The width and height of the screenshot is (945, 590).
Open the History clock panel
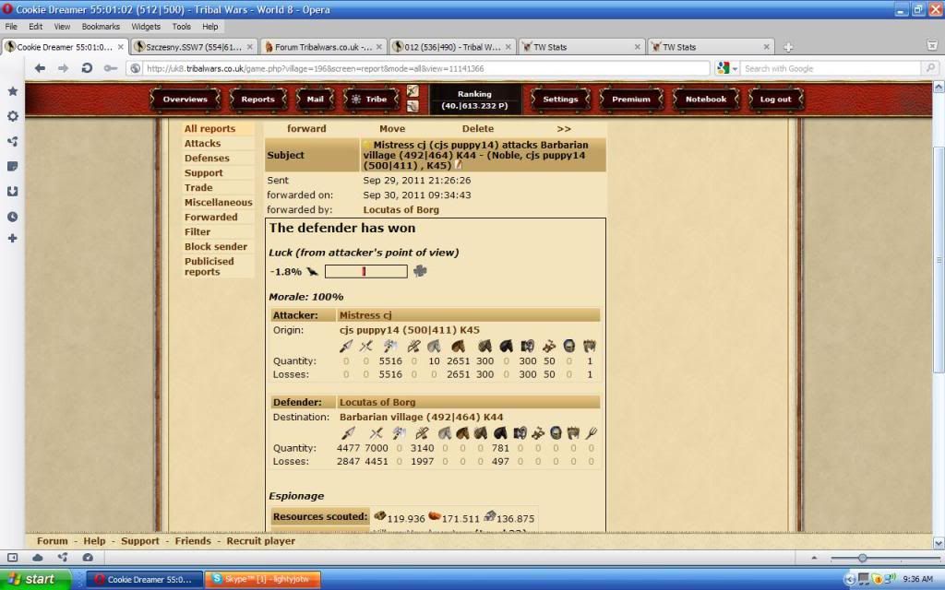(x=13, y=216)
